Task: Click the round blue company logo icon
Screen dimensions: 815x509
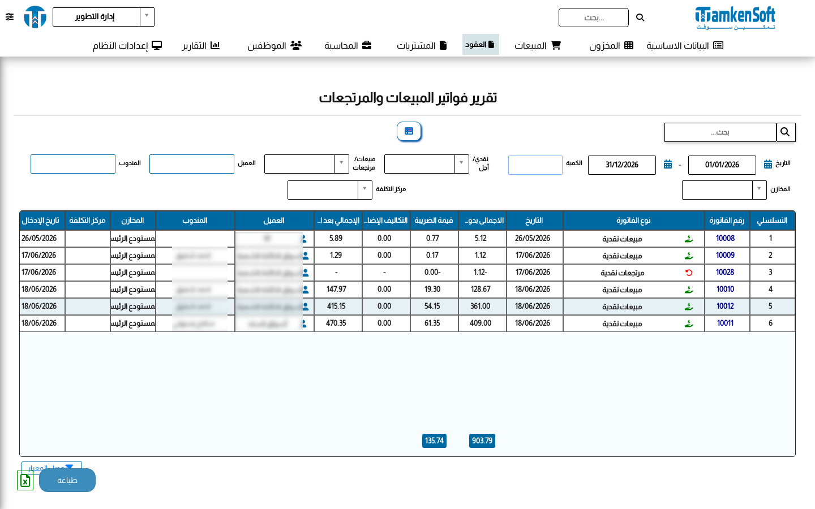Action: tap(35, 17)
